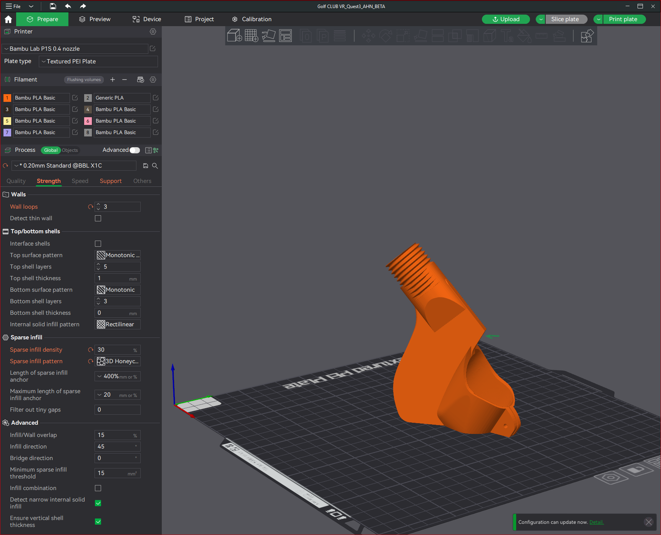This screenshot has width=661, height=535.
Task: Switch to the Calibration tab
Action: coord(252,19)
